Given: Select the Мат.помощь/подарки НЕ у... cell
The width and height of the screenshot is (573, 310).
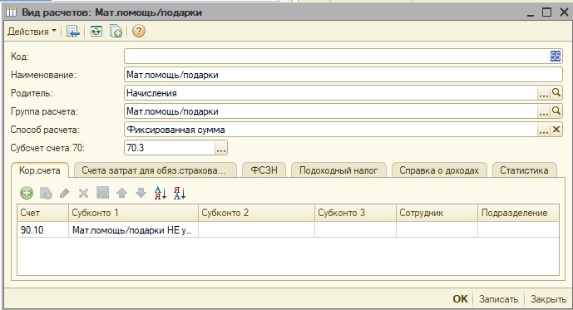Looking at the screenshot, I should [x=133, y=229].
